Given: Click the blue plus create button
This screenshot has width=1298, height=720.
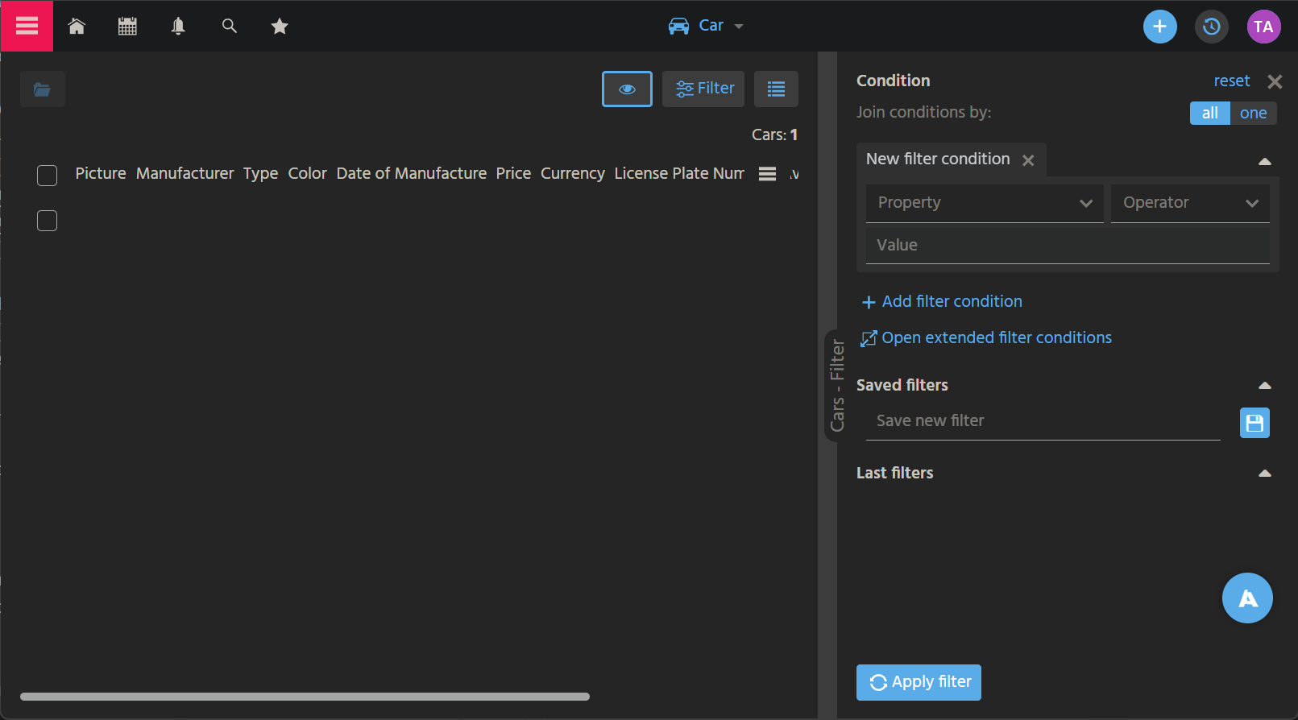Looking at the screenshot, I should pyautogui.click(x=1159, y=27).
